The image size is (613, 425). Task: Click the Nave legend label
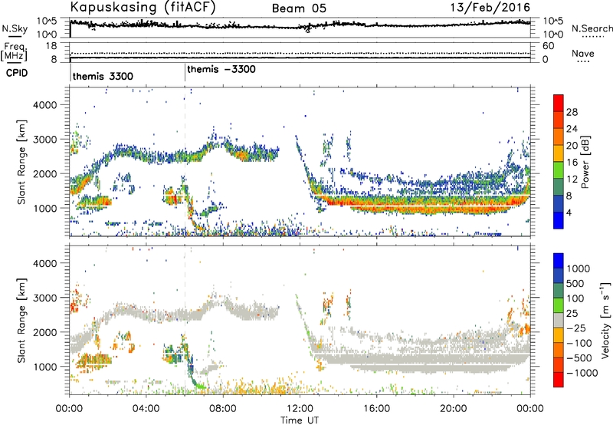click(x=583, y=53)
